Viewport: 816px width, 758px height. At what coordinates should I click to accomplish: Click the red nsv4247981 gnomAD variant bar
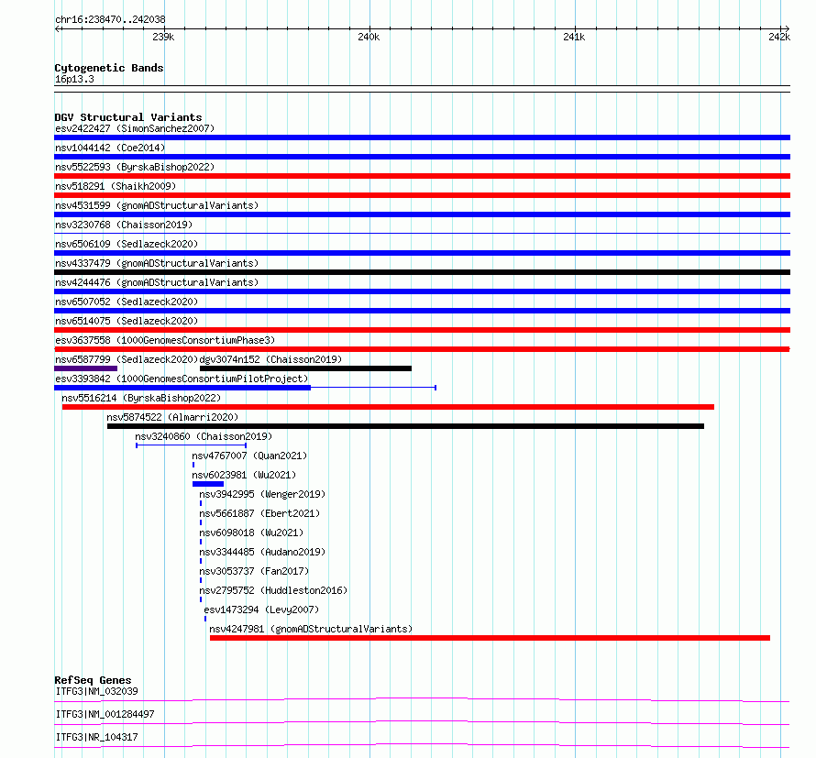[x=490, y=638]
